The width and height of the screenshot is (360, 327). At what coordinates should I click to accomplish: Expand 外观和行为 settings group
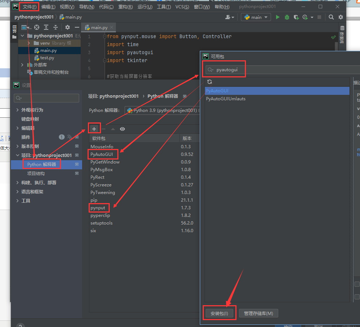tap(17, 110)
